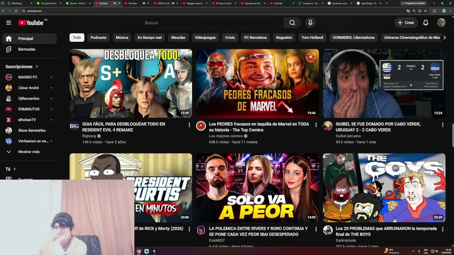Viewport: 454px width, 255px height.
Task: Open Los mejores cómics channel avatar
Action: point(201,126)
